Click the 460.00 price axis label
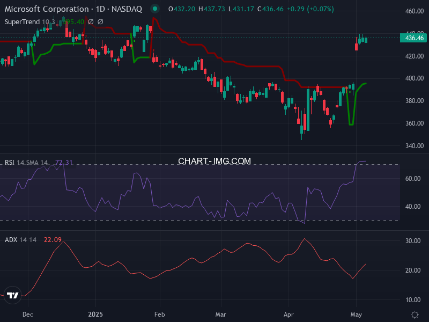This screenshot has height=322, width=429. click(415, 11)
